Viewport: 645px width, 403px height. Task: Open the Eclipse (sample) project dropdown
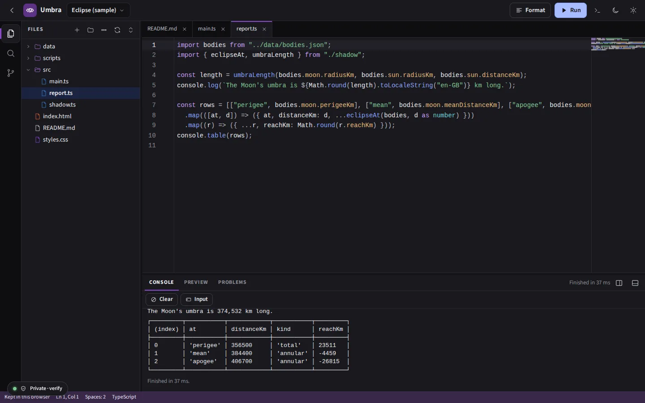point(98,10)
